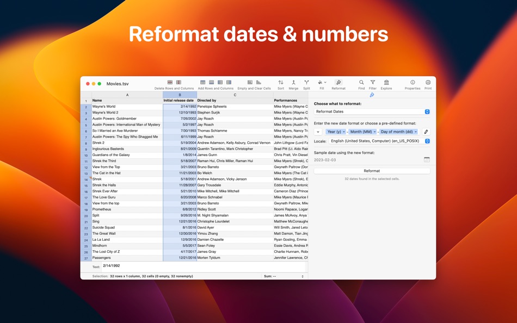
Task: Click the 'Guardians of the Galaxy' cell
Action: click(x=127, y=155)
